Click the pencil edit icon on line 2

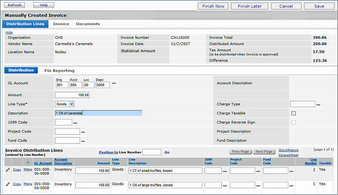pyautogui.click(x=7, y=170)
